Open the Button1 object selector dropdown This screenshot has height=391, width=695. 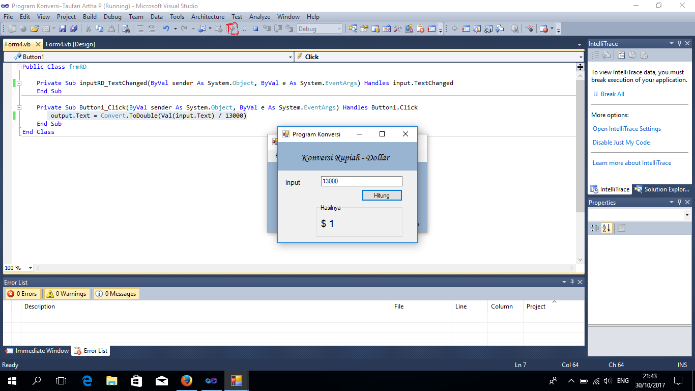(x=289, y=57)
